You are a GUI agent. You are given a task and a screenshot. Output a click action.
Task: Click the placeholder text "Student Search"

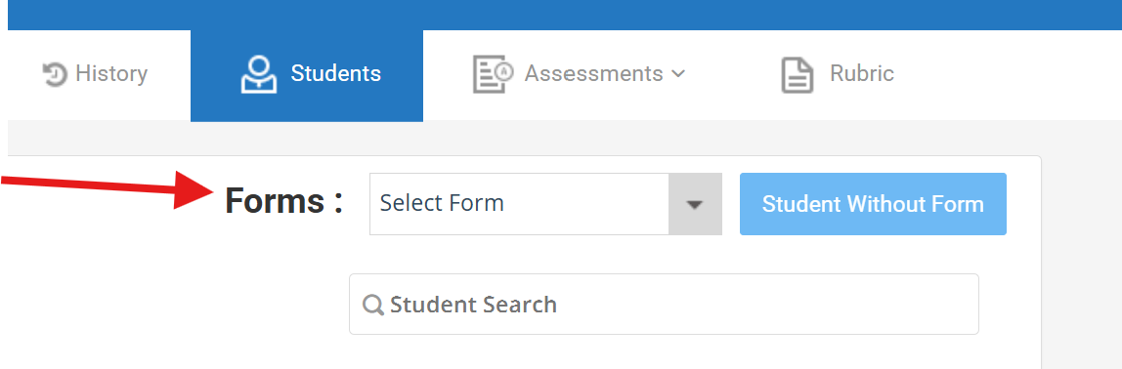click(473, 305)
